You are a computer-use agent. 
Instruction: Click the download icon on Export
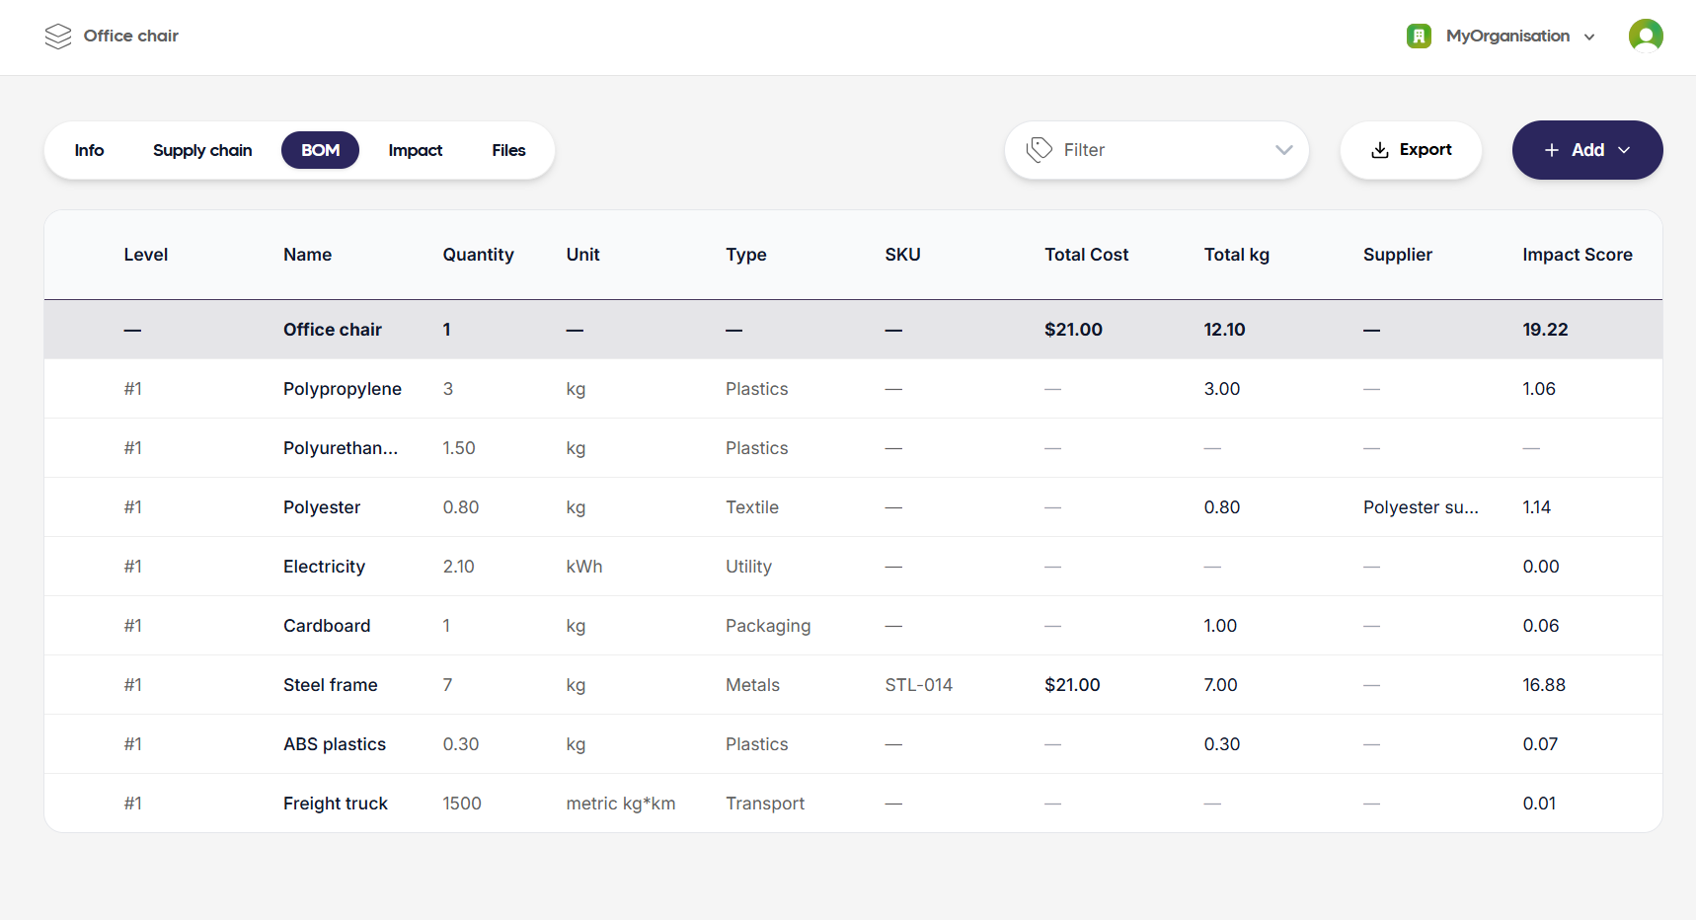1380,150
